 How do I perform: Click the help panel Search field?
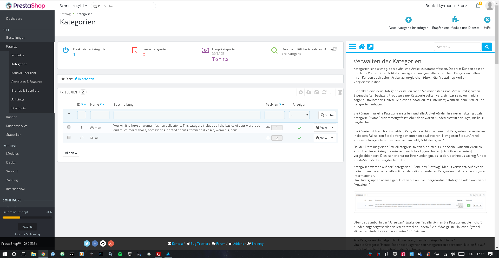[457, 47]
